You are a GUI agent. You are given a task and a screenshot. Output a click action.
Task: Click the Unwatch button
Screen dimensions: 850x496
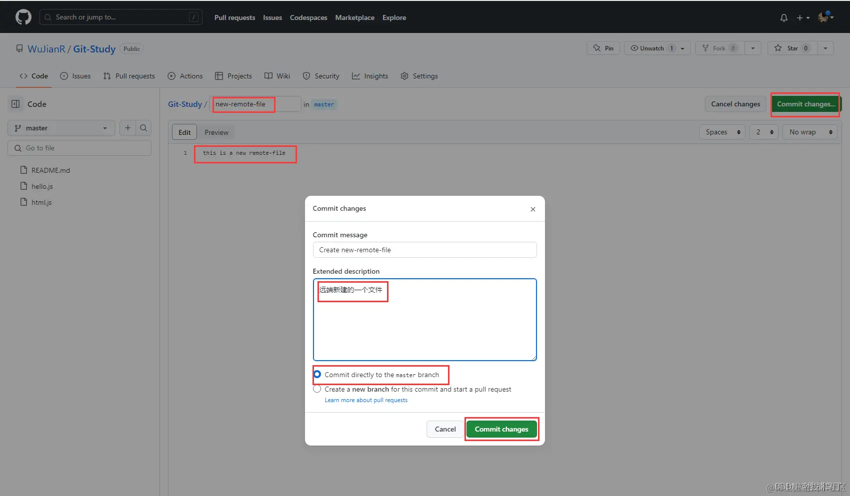point(651,48)
